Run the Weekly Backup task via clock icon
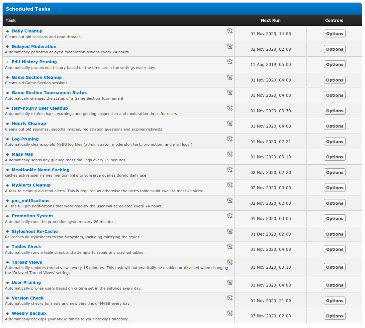Viewport: 365px width, 328px height. tap(230, 313)
